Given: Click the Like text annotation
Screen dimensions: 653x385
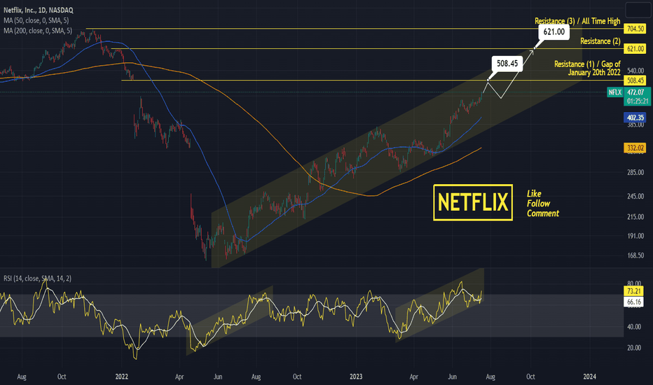Looking at the screenshot, I should 534,193.
